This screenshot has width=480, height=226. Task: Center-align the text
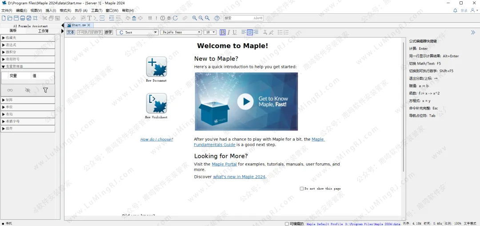click(250, 32)
